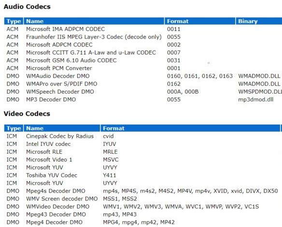
Task: Select 'Microsoft GSM 6.10 Audio CODEC' entry
Action: click(x=71, y=60)
